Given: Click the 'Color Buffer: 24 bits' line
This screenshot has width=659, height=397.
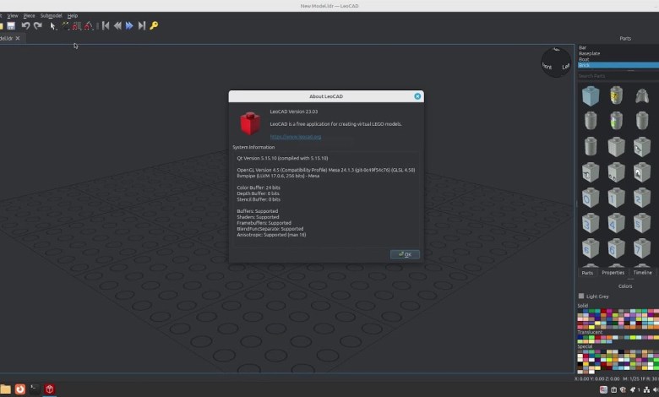Looking at the screenshot, I should pyautogui.click(x=259, y=188).
